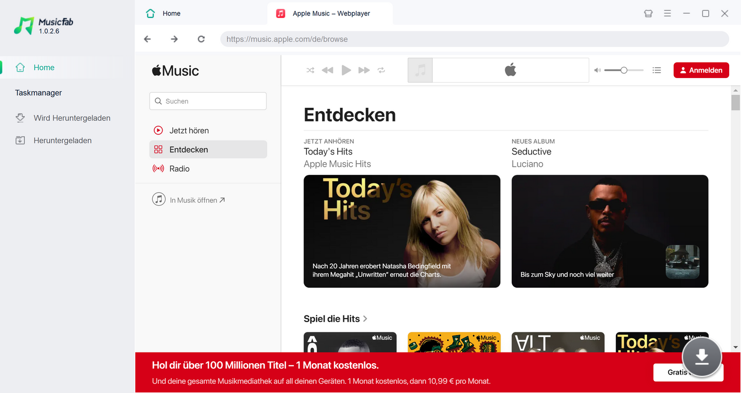Switch to the Home tab
The width and height of the screenshot is (741, 393).
coord(171,13)
